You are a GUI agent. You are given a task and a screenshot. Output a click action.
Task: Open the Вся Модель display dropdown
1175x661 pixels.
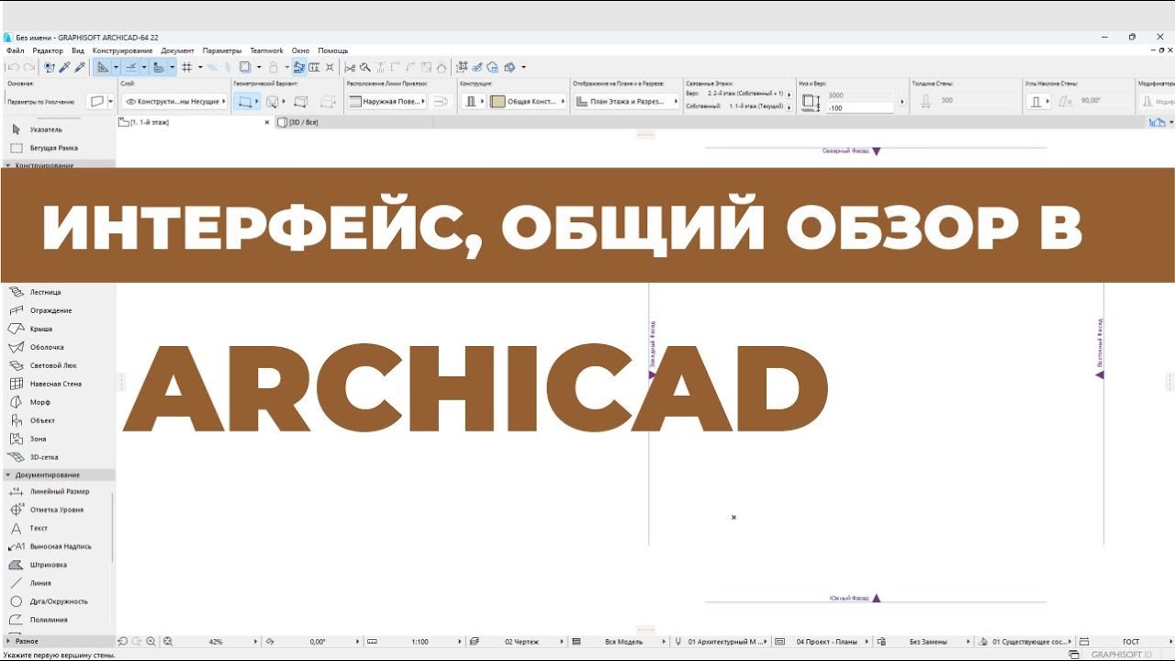point(621,642)
